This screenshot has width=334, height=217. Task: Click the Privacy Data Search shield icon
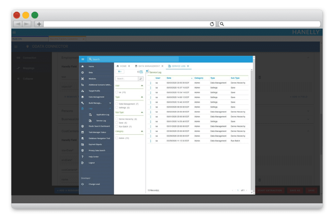click(x=83, y=151)
